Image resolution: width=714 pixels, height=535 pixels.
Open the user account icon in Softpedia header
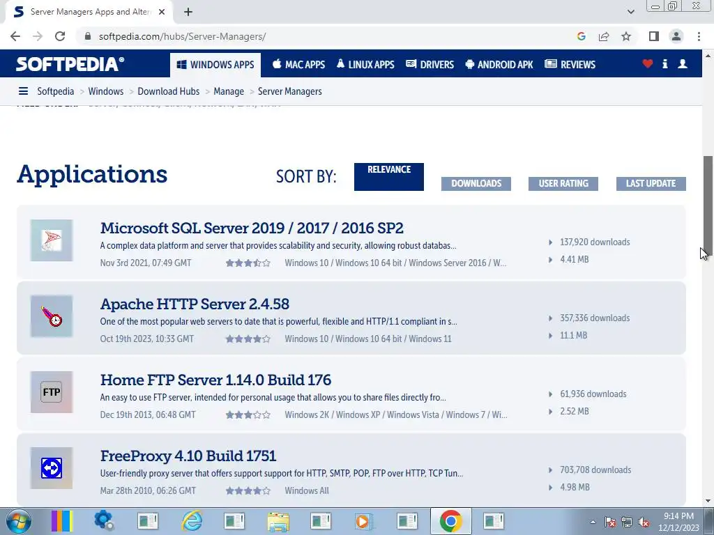pyautogui.click(x=683, y=63)
